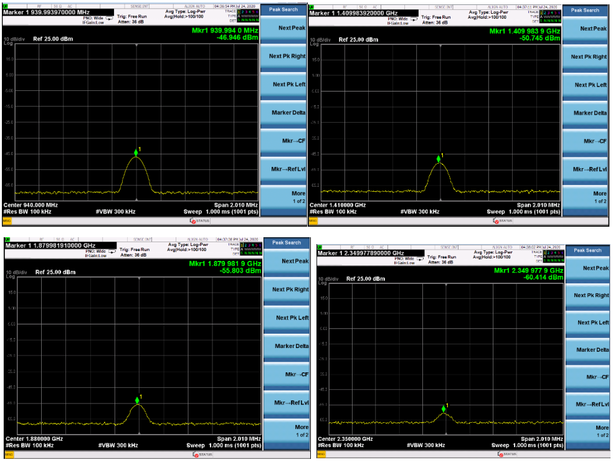This screenshot has height=462, width=613.
Task: Click the yellow MSG icon in the top-right analyzer
Action: point(313,221)
